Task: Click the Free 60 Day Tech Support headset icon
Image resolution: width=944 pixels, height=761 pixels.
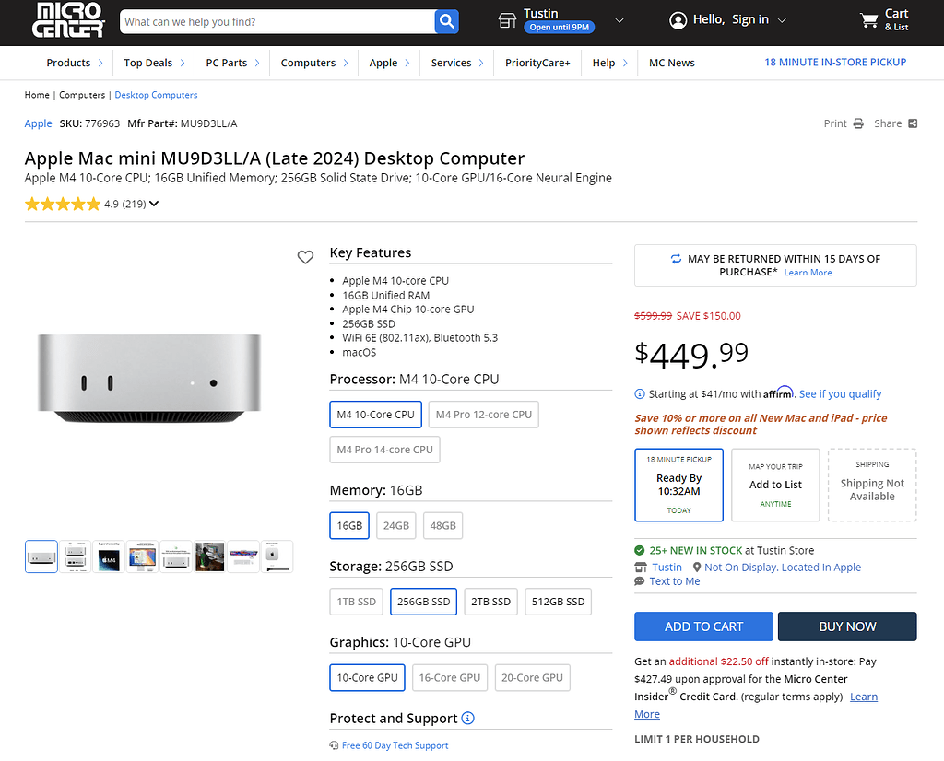Action: pyautogui.click(x=334, y=745)
